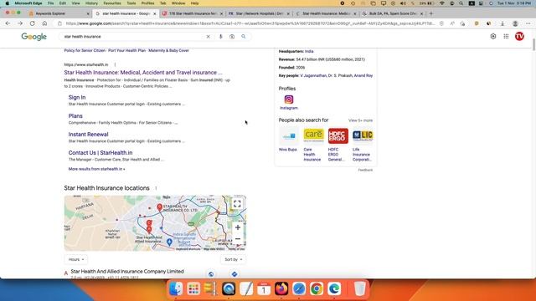Viewport: 536px width, 301px height.
Task: Click View 5+ more related searches
Action: click(360, 120)
